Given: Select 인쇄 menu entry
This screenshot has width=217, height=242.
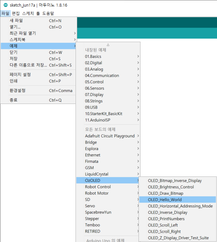Looking at the screenshot, I should (x=38, y=81).
